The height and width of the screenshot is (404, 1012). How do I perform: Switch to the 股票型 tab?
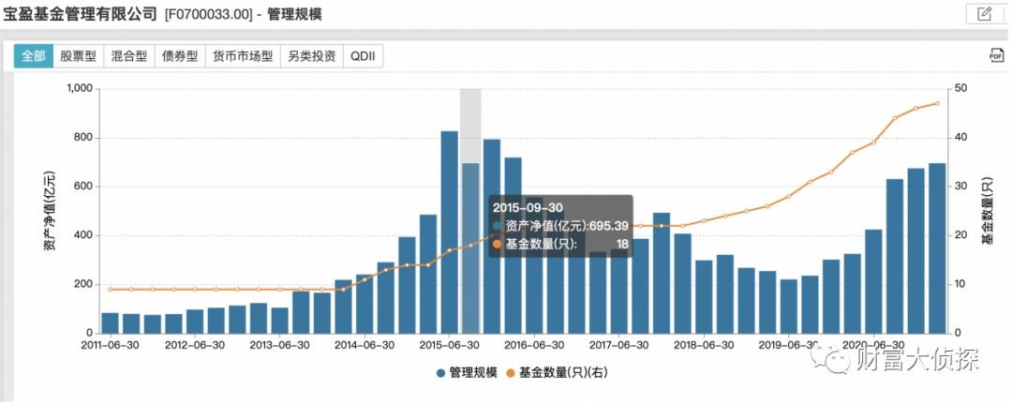coord(78,56)
